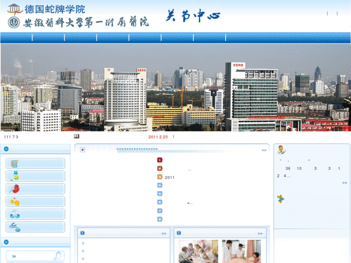Select the blue number 5 news item
The width and height of the screenshot is (351, 263).
point(160,194)
